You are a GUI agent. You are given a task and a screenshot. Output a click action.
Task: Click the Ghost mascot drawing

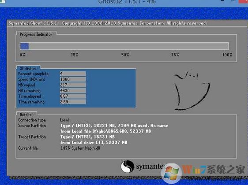pyautogui.click(x=192, y=90)
